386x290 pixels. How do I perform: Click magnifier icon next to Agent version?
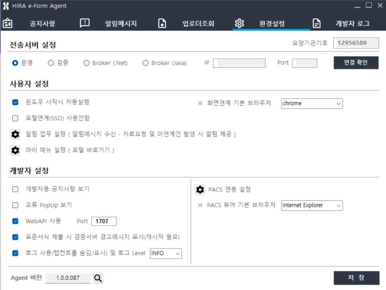pos(98,278)
